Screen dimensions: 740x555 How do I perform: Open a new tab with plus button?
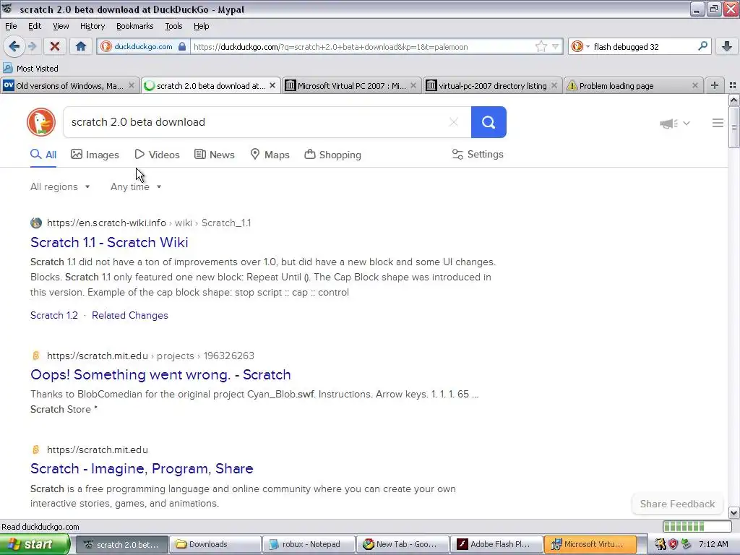pyautogui.click(x=715, y=85)
